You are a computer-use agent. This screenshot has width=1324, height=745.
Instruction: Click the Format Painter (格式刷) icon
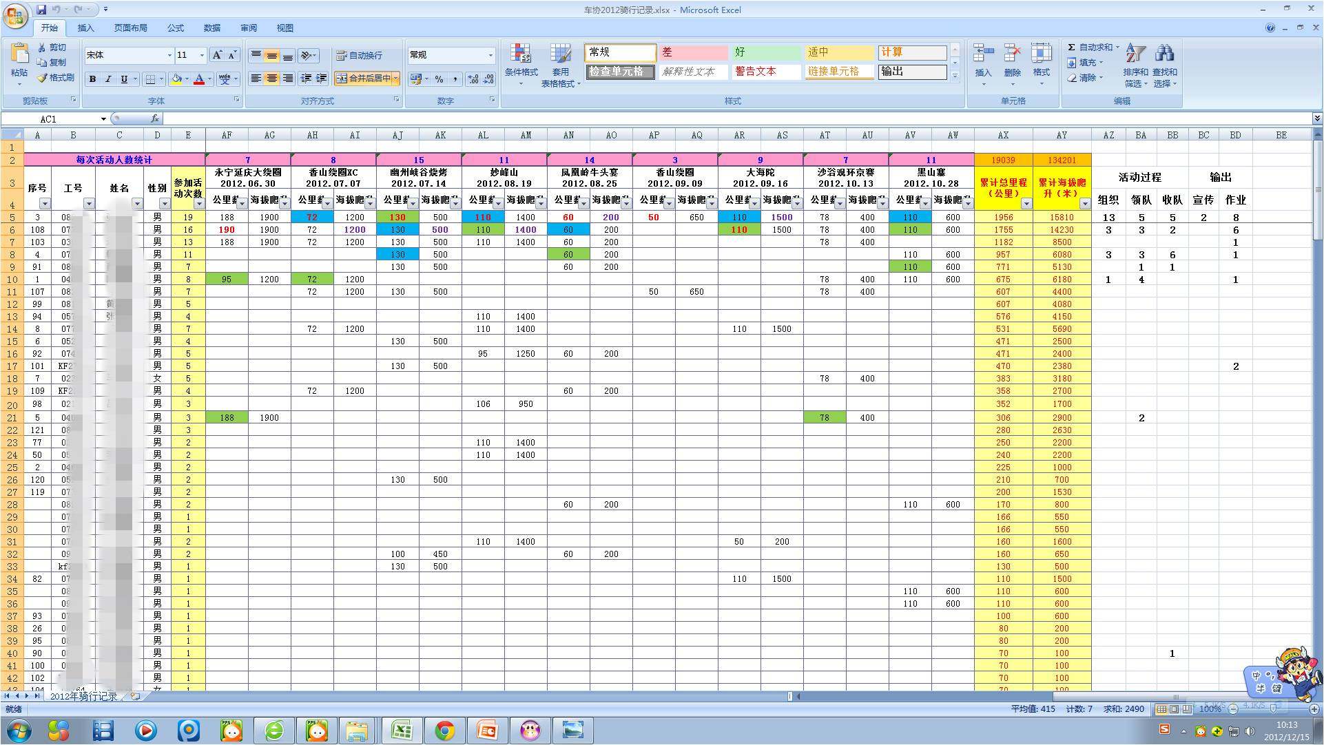43,78
